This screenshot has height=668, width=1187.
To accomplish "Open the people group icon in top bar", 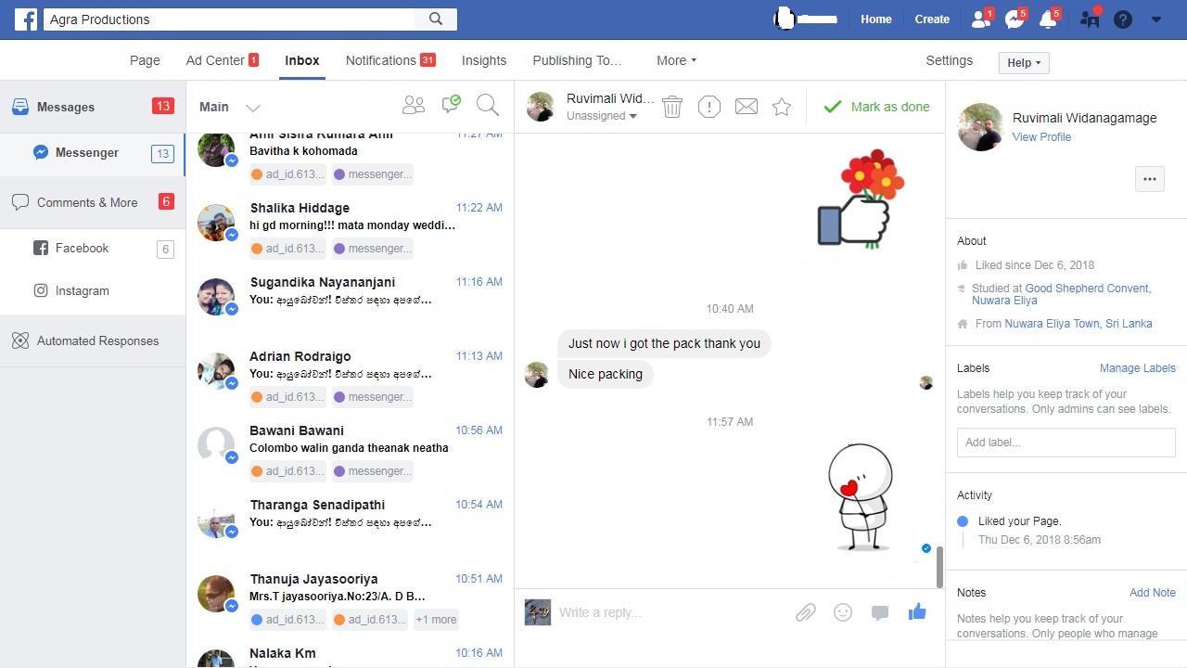I will [x=1089, y=19].
